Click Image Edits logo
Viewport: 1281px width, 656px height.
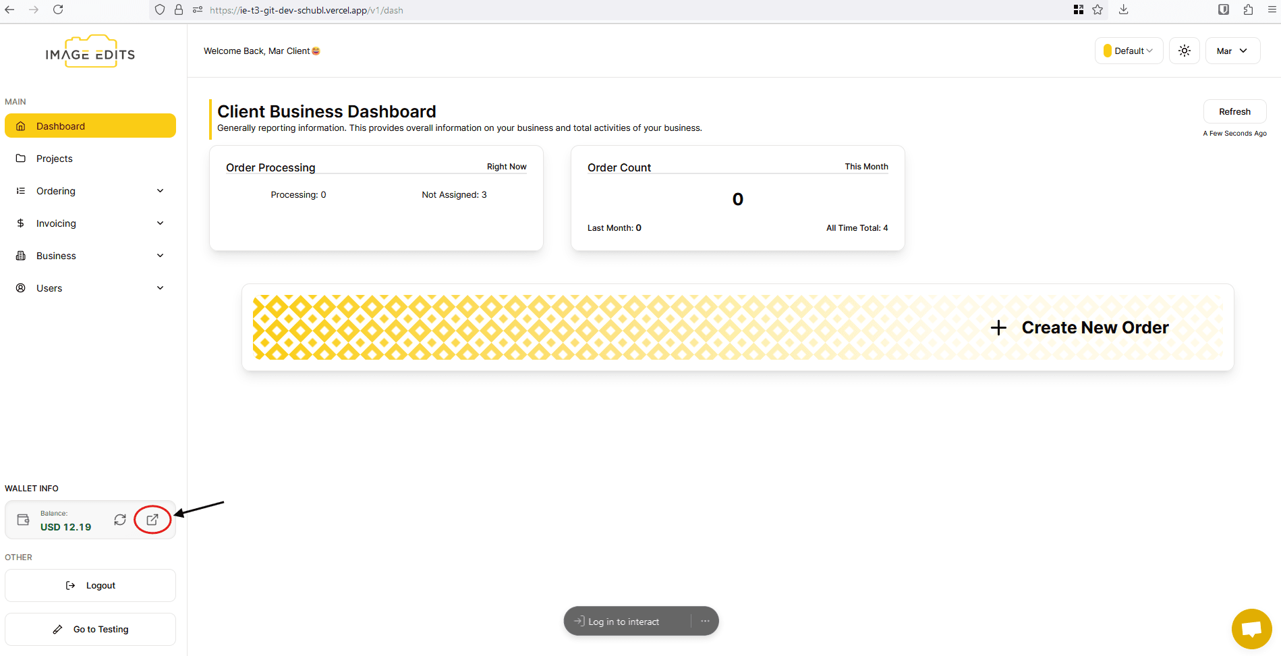(x=90, y=53)
